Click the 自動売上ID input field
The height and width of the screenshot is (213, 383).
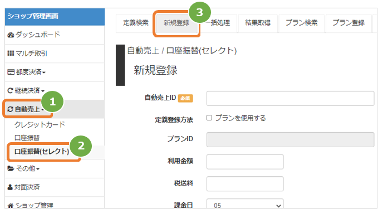(290, 98)
